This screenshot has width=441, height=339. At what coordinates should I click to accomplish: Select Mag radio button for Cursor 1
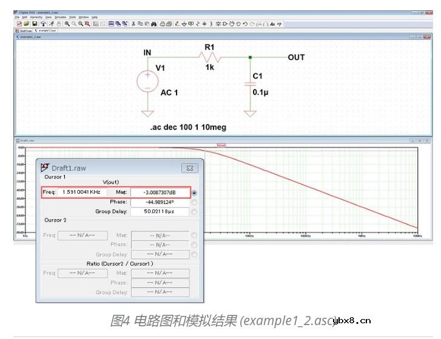tap(194, 193)
